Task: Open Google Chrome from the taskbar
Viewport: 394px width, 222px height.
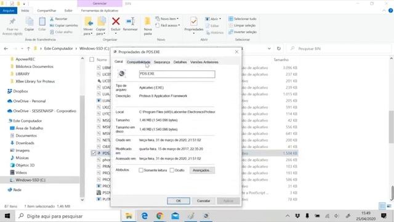Action: 159,216
